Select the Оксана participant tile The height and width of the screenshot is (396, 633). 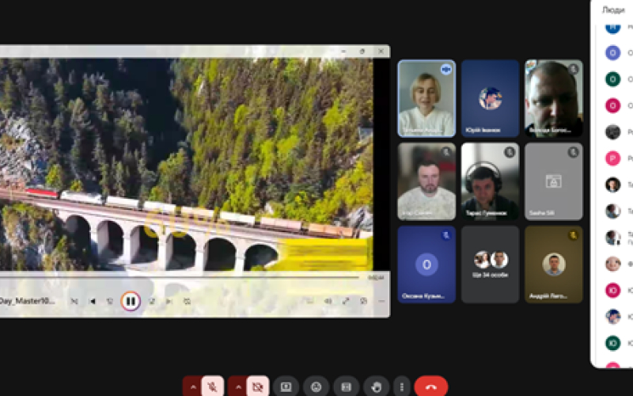click(x=426, y=265)
